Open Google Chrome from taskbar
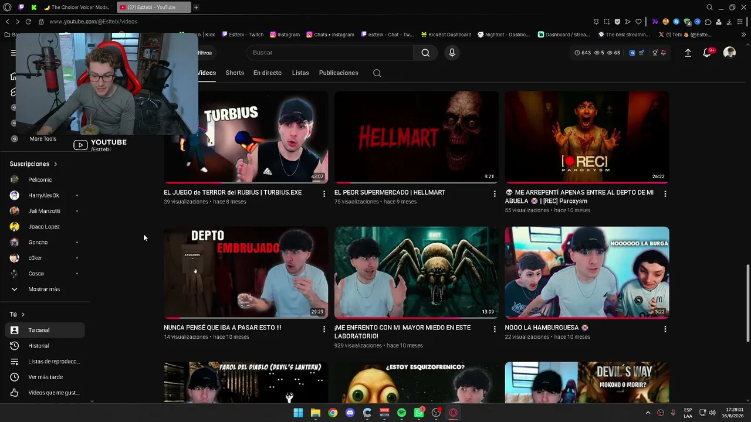Screen dimensions: 751x422 333,413
